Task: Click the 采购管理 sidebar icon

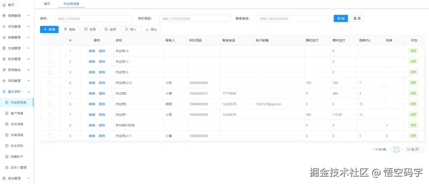Action: [x=4, y=27]
